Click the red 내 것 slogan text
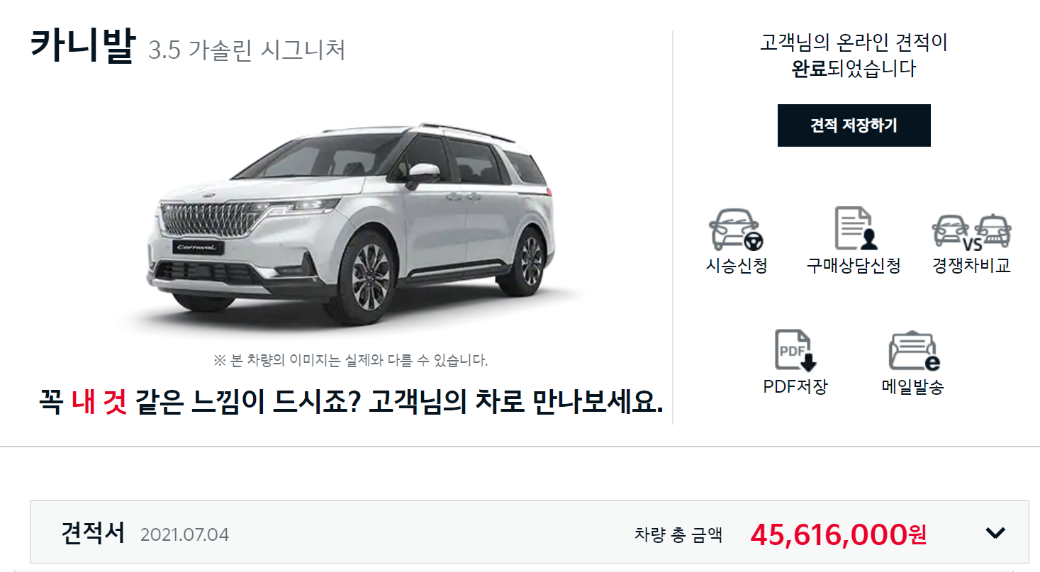This screenshot has width=1040, height=572. [99, 403]
